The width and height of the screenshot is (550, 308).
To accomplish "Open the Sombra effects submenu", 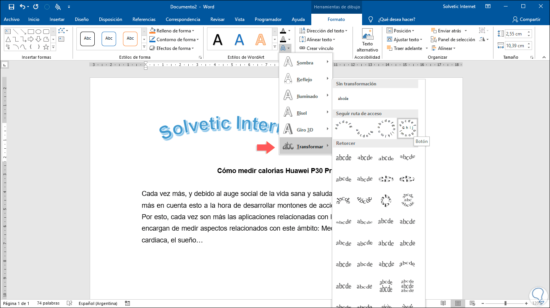I will pyautogui.click(x=306, y=63).
